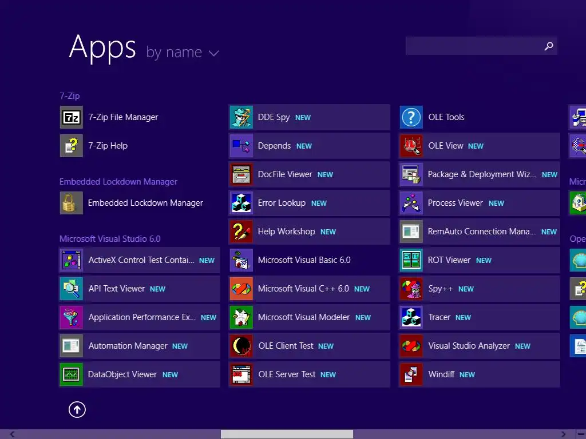The width and height of the screenshot is (586, 439).
Task: Launch the Error Lookup icon
Action: (x=241, y=203)
